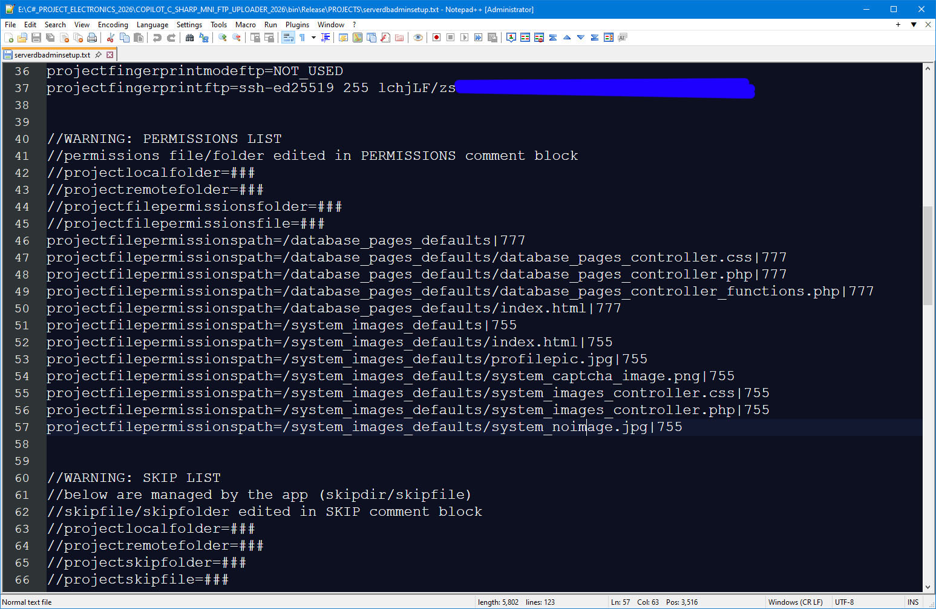Image resolution: width=936 pixels, height=609 pixels.
Task: Open the Windows (CR LF) line ending selector
Action: (x=795, y=602)
